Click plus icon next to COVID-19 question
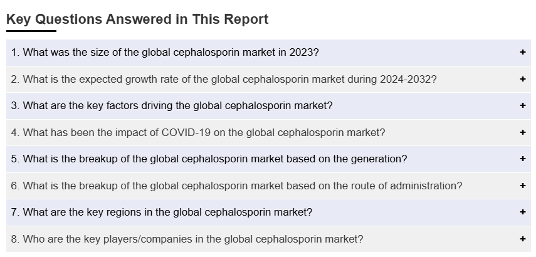536x257 pixels. point(522,133)
